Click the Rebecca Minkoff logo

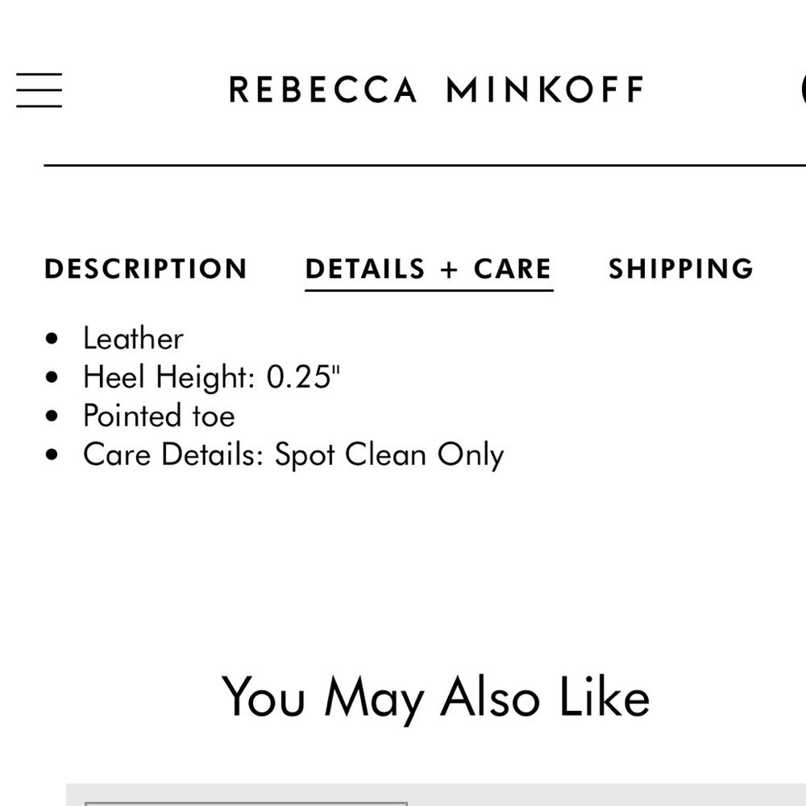coord(436,89)
